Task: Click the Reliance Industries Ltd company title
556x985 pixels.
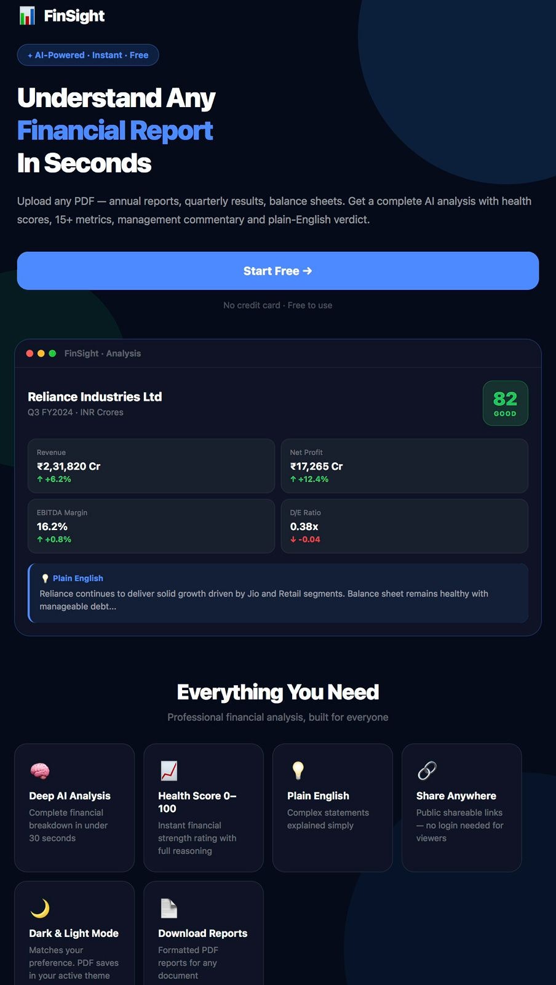Action: pyautogui.click(x=95, y=397)
